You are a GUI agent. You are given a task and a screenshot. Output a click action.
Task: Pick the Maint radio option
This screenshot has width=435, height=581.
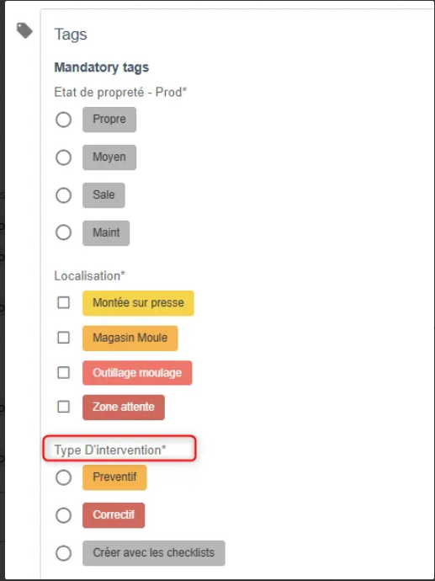[x=64, y=233]
